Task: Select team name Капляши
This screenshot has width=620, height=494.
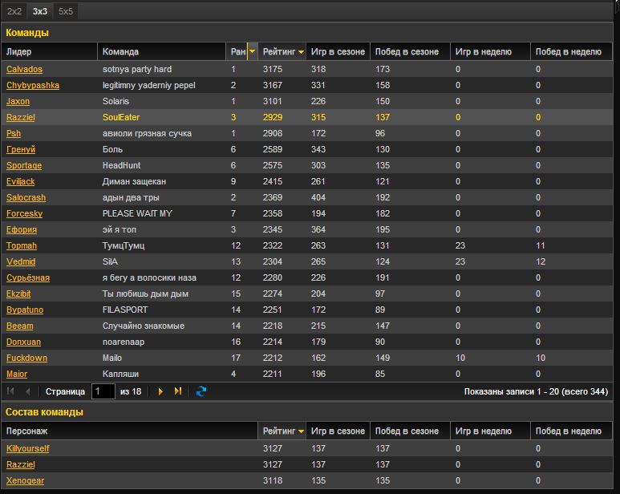Action: point(120,374)
